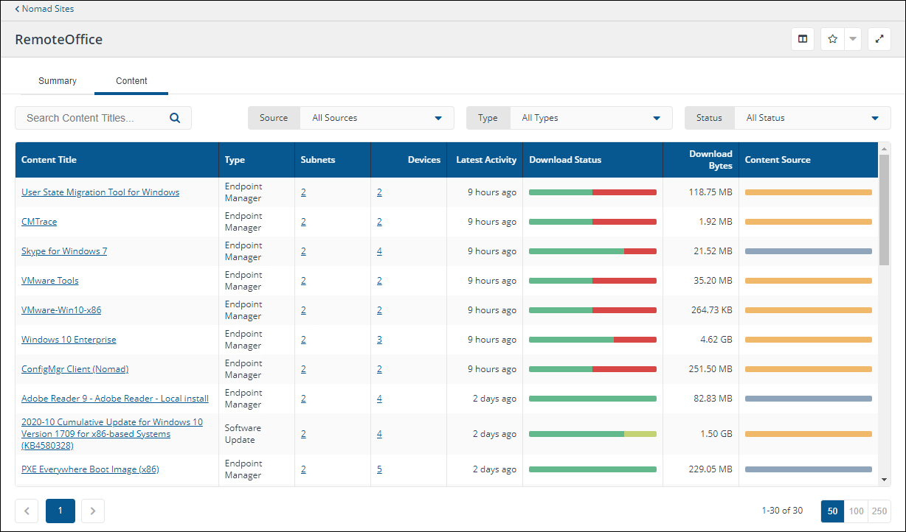Open the CMTrace content link
Viewport: 906px width, 532px height.
pyautogui.click(x=39, y=222)
